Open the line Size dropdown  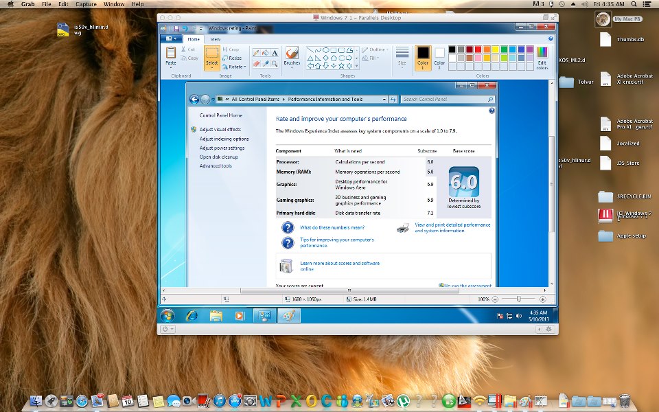point(402,58)
